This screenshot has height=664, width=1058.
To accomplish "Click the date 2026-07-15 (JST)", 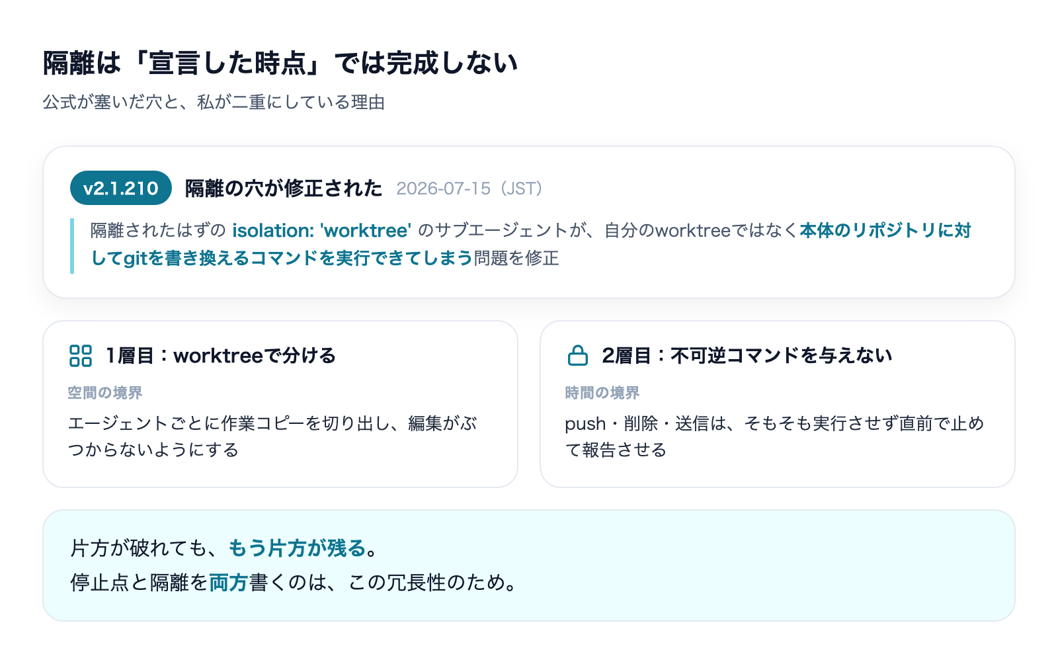I will 469,188.
